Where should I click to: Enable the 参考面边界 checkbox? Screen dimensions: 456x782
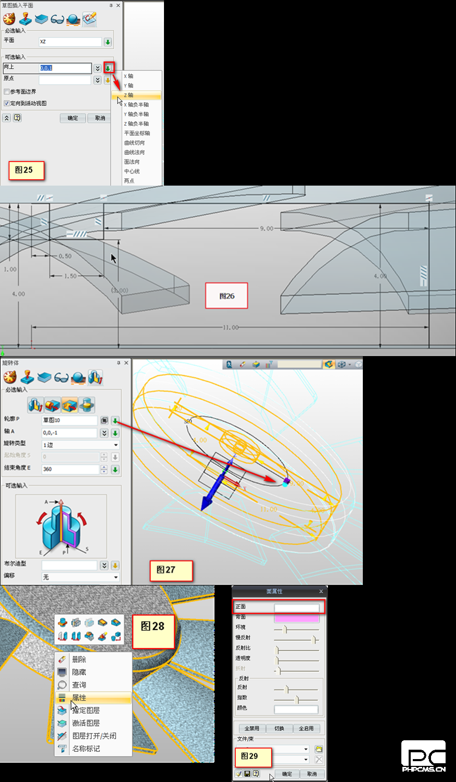[x=7, y=92]
